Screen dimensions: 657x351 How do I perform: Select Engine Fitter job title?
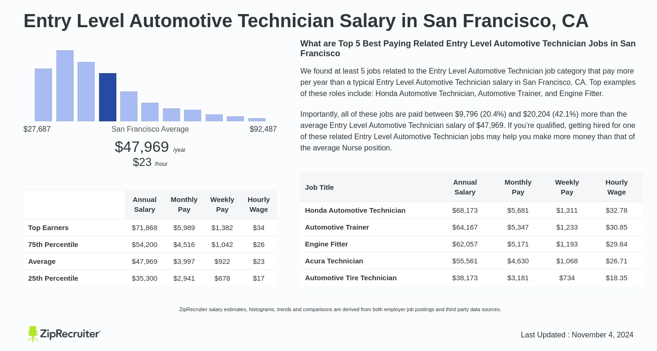(327, 244)
